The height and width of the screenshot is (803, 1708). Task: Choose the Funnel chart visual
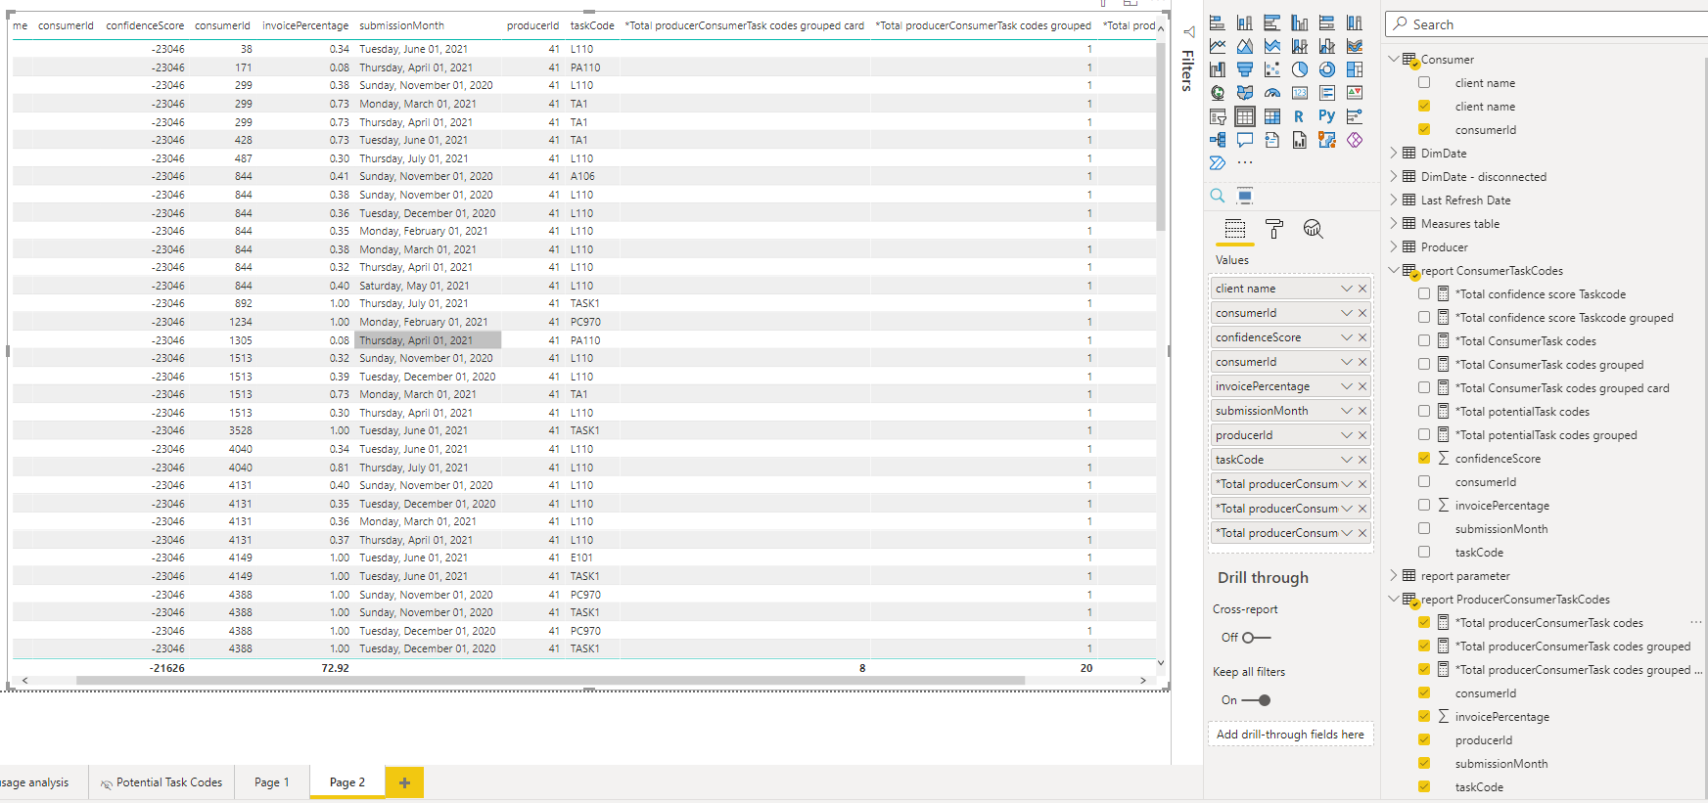[x=1245, y=69]
